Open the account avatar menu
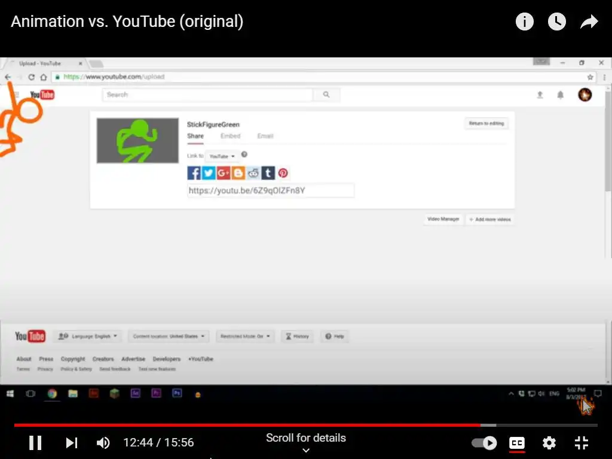Screen dimensions: 612x459 tap(585, 94)
